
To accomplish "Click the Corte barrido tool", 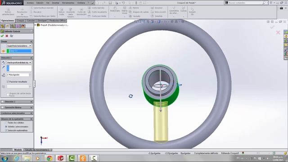I will 96,8.
